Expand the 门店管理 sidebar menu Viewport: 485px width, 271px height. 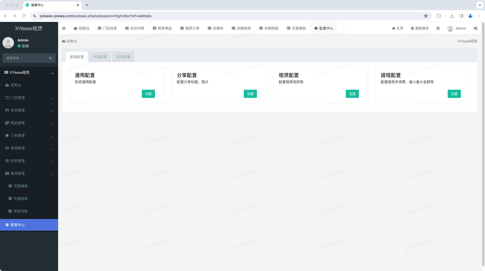pos(29,98)
